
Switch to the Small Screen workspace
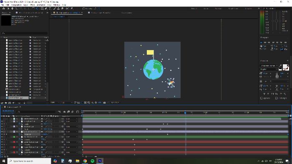pos(233,9)
